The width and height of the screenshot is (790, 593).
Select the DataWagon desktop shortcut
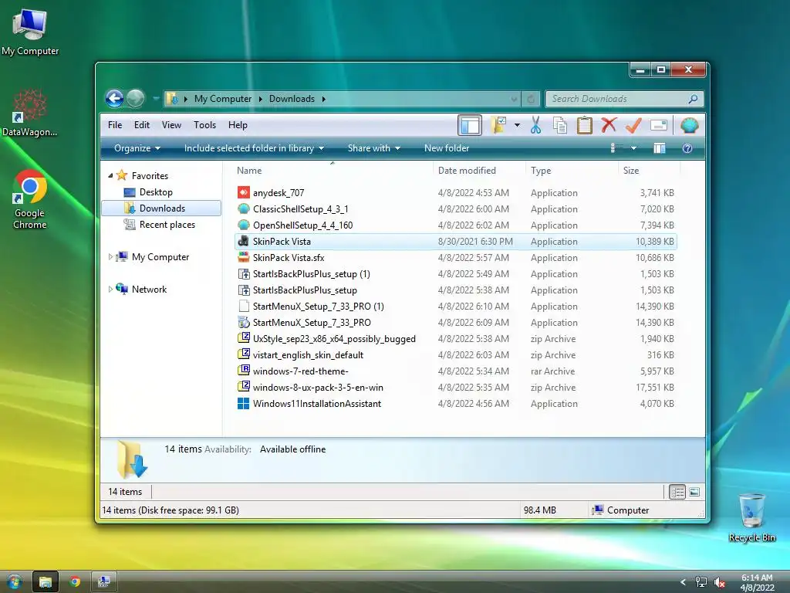[x=30, y=113]
